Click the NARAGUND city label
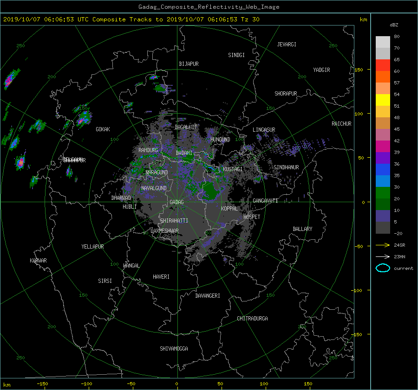The width and height of the screenshot is (418, 390). coord(157,173)
